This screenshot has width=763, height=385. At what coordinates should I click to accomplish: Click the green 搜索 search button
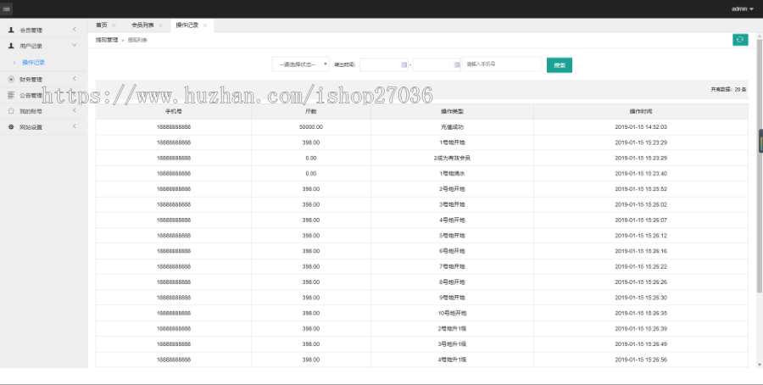click(x=560, y=64)
